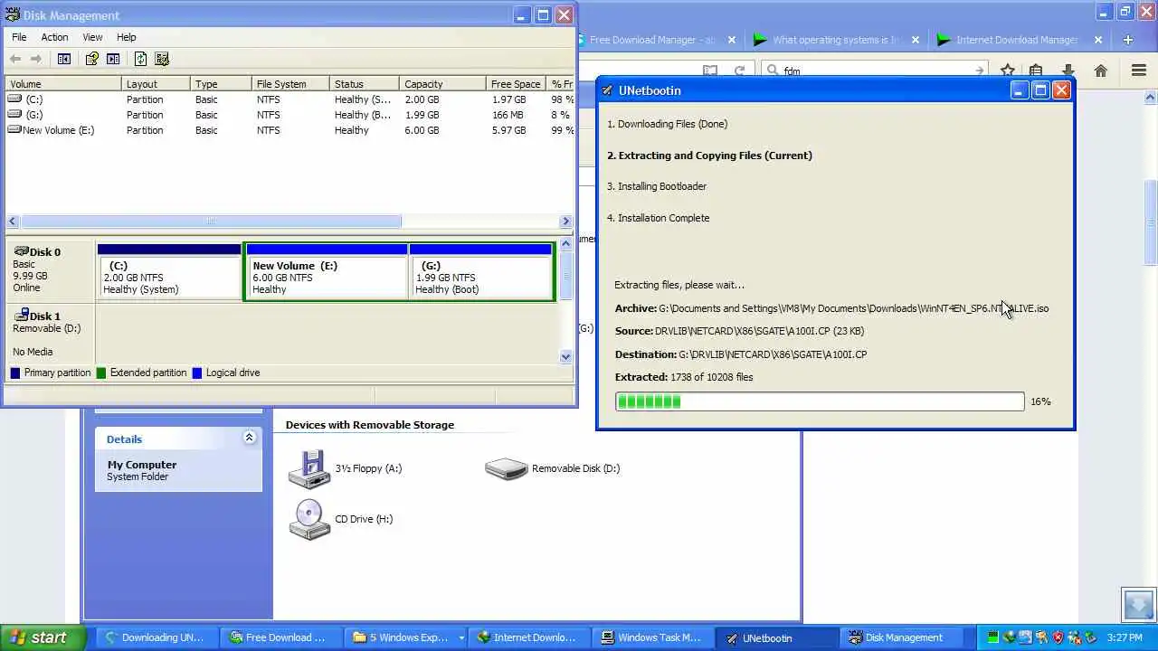Click the Refresh icon in Disk Management
1158x651 pixels.
[140, 59]
